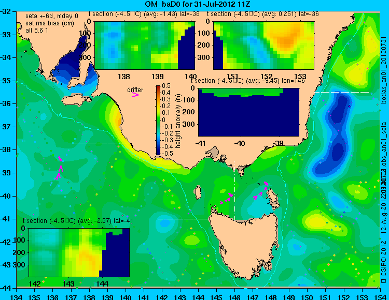
Task: Click the lon=146 t section title
Action: [x=247, y=81]
